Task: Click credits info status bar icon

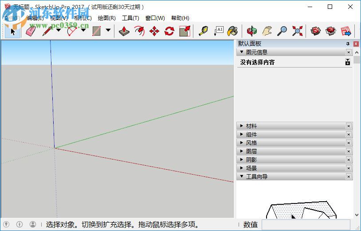Action: click(x=20, y=224)
